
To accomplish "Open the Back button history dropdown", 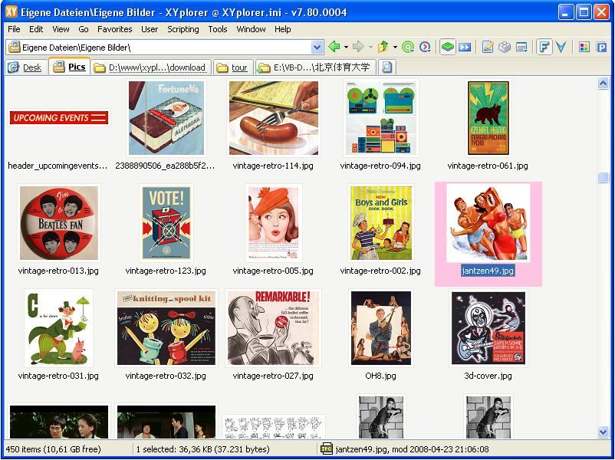I will [x=347, y=48].
